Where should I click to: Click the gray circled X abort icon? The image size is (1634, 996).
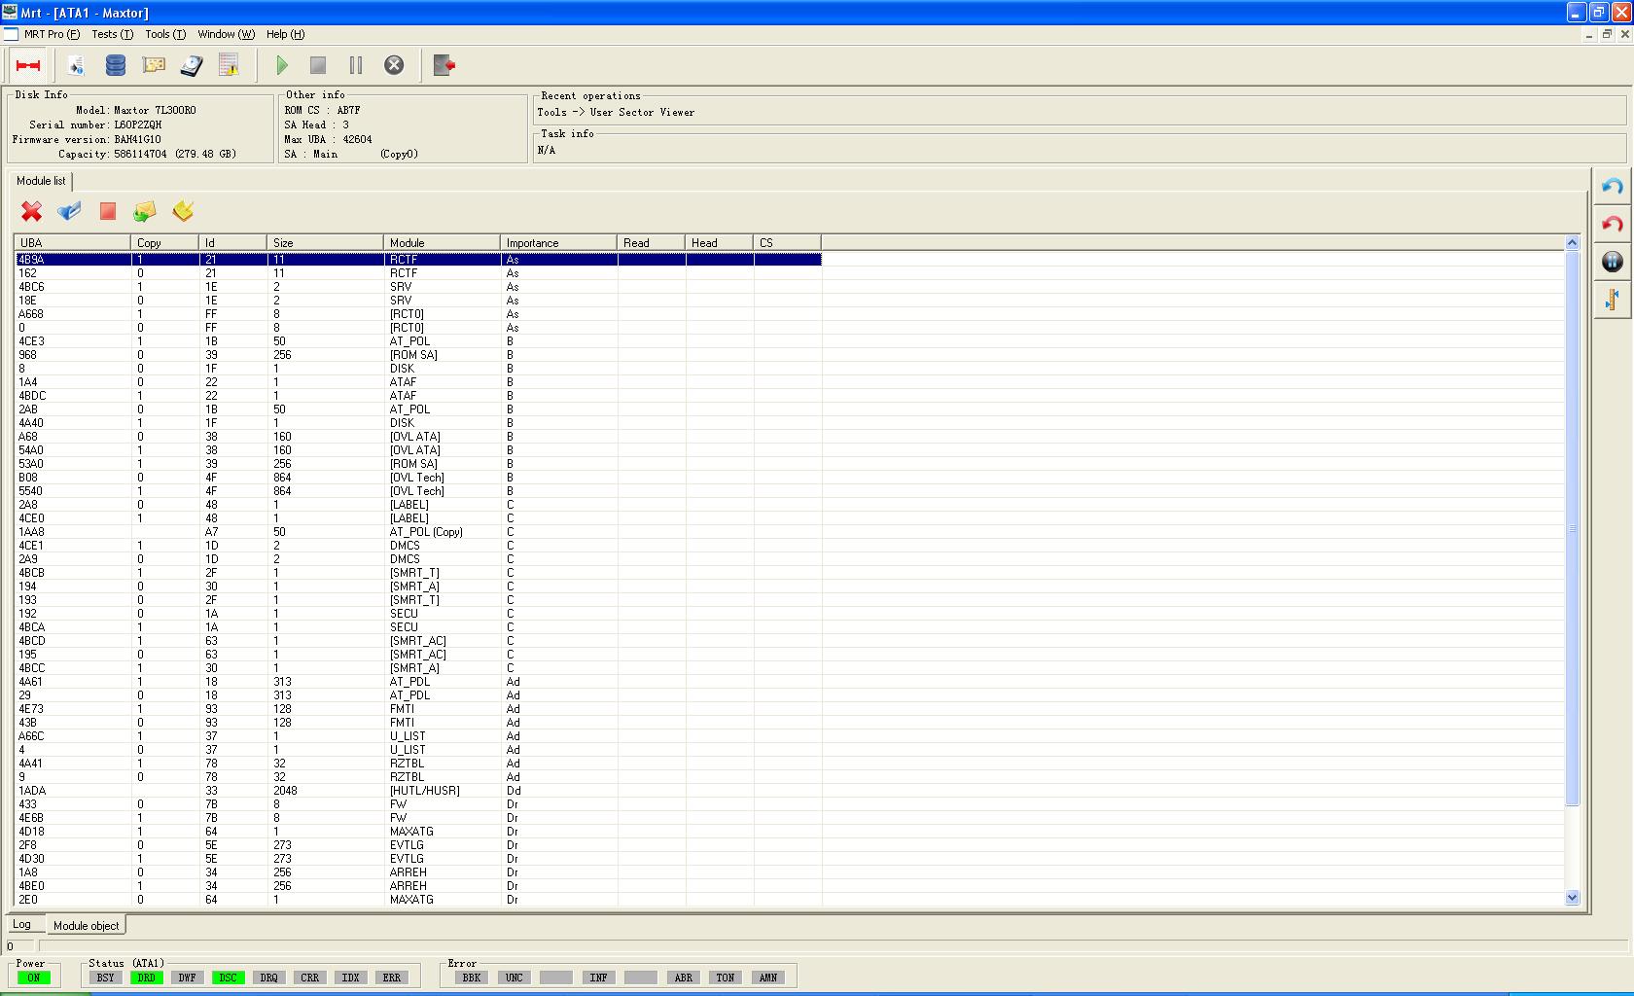(x=394, y=65)
